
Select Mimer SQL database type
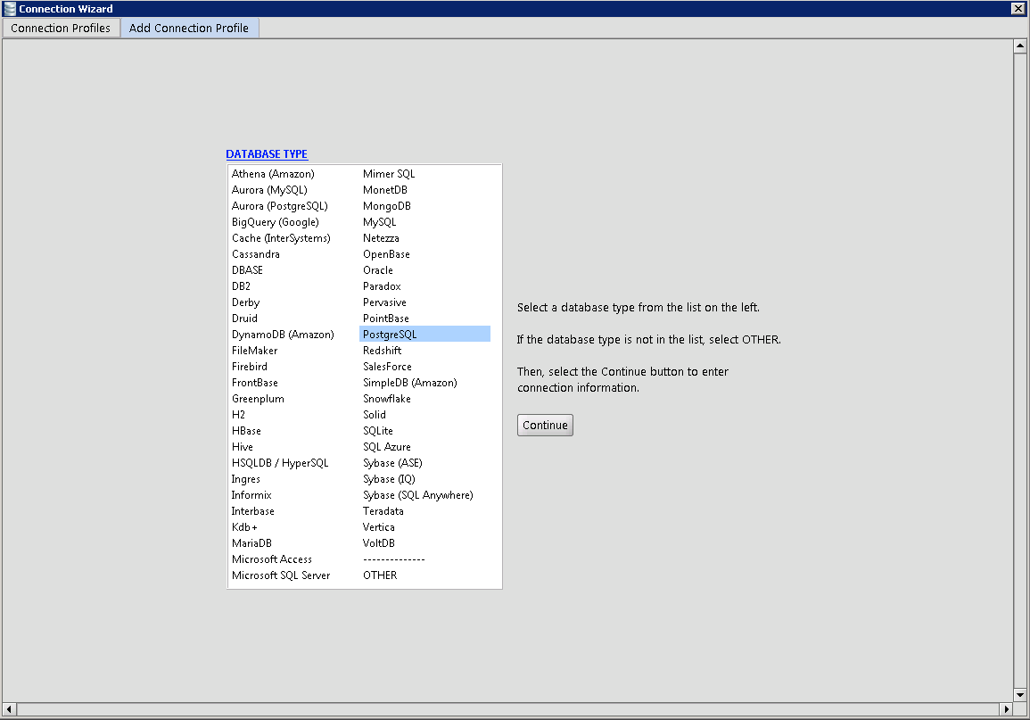click(389, 174)
